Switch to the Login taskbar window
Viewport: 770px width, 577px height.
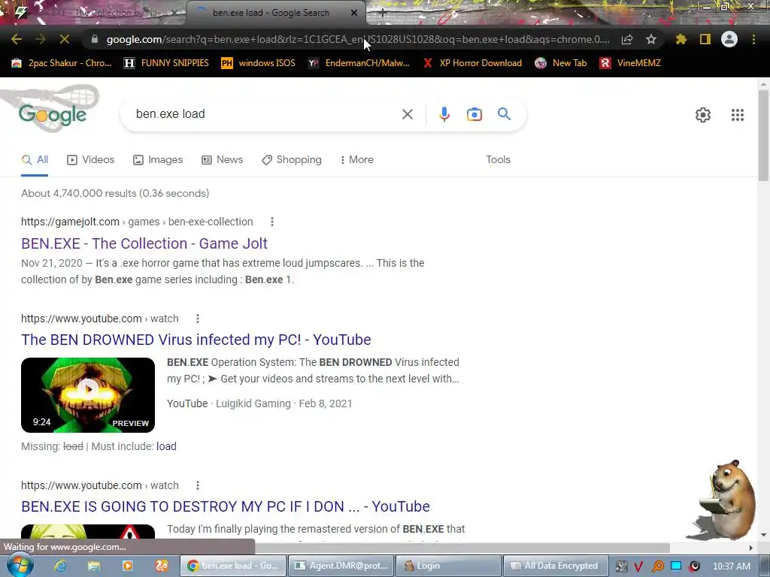(x=448, y=566)
